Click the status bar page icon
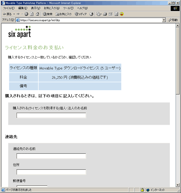 pyautogui.click(x=3, y=190)
